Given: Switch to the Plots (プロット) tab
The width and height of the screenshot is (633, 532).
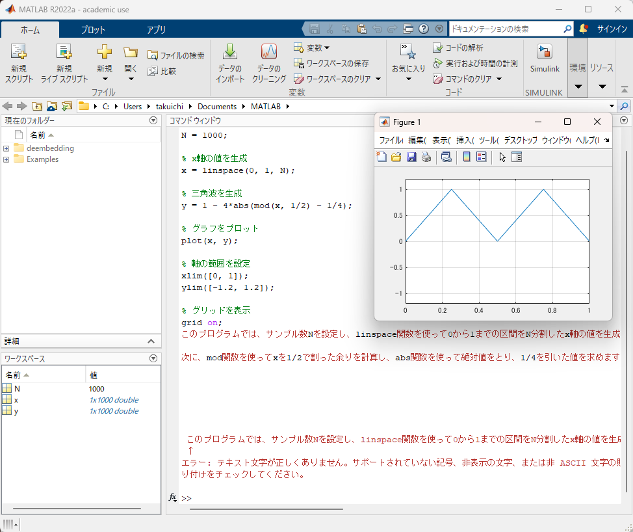Looking at the screenshot, I should click(93, 29).
